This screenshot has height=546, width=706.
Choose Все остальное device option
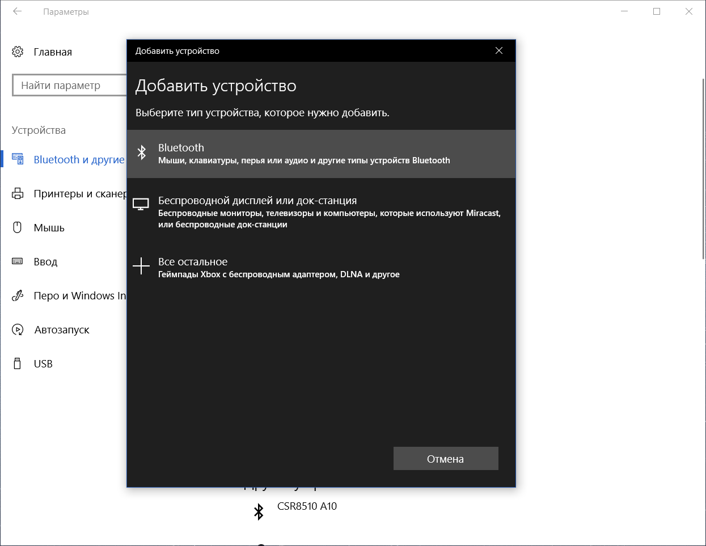321,268
